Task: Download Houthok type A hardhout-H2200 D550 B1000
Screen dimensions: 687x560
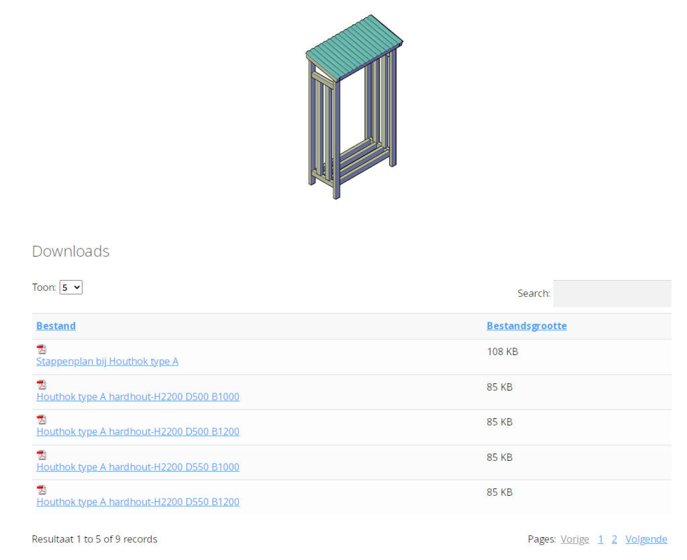Action: [x=138, y=467]
